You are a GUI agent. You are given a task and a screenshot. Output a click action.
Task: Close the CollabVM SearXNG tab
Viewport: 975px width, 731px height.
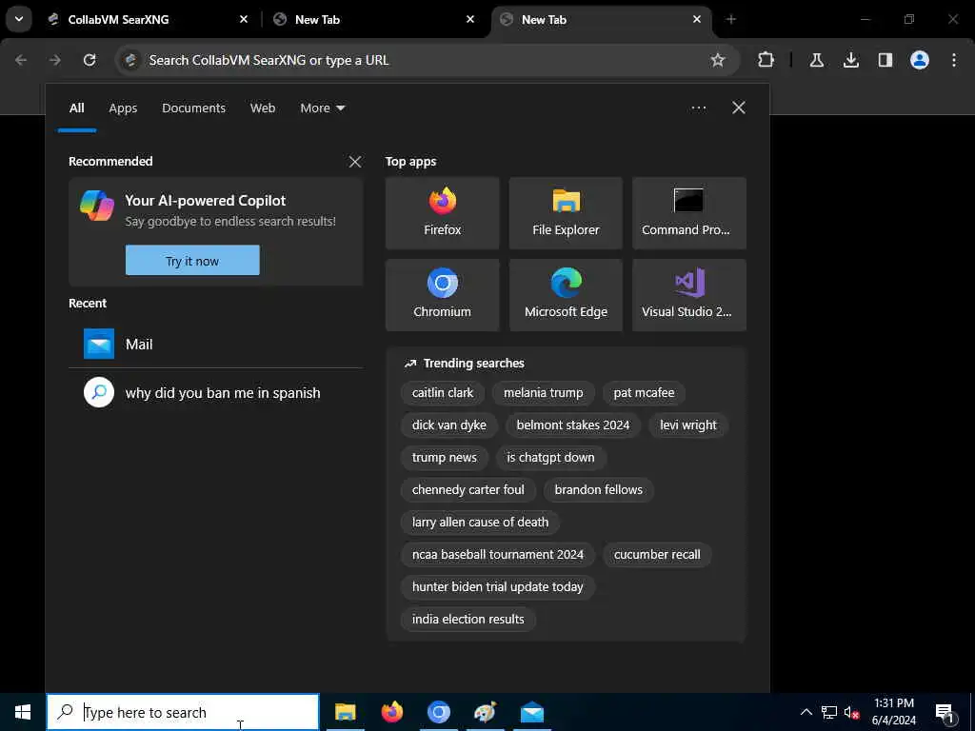[x=244, y=19]
